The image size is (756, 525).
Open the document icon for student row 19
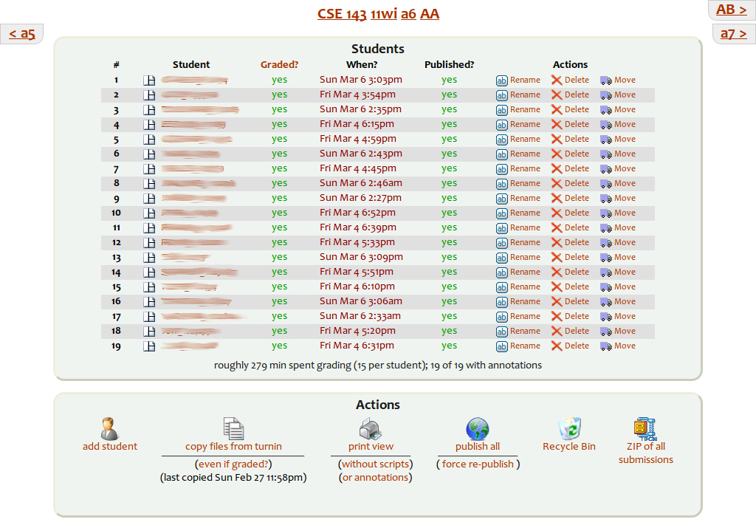[x=149, y=346]
